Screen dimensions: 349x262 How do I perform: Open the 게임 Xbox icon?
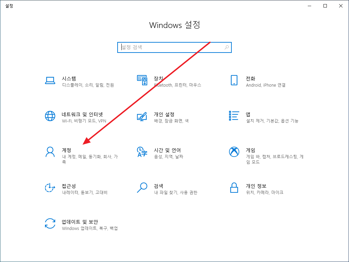tap(234, 152)
